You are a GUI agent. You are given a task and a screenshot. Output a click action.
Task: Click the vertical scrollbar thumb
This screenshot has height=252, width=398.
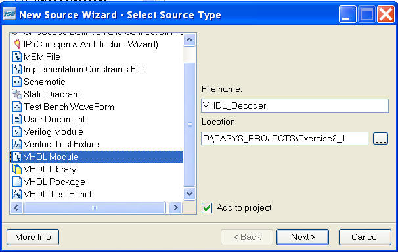(189, 124)
